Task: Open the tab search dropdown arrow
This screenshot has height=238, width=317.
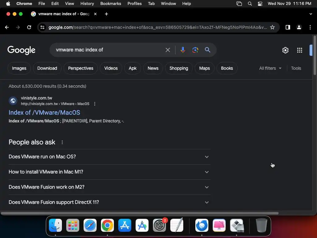Action: (310, 14)
